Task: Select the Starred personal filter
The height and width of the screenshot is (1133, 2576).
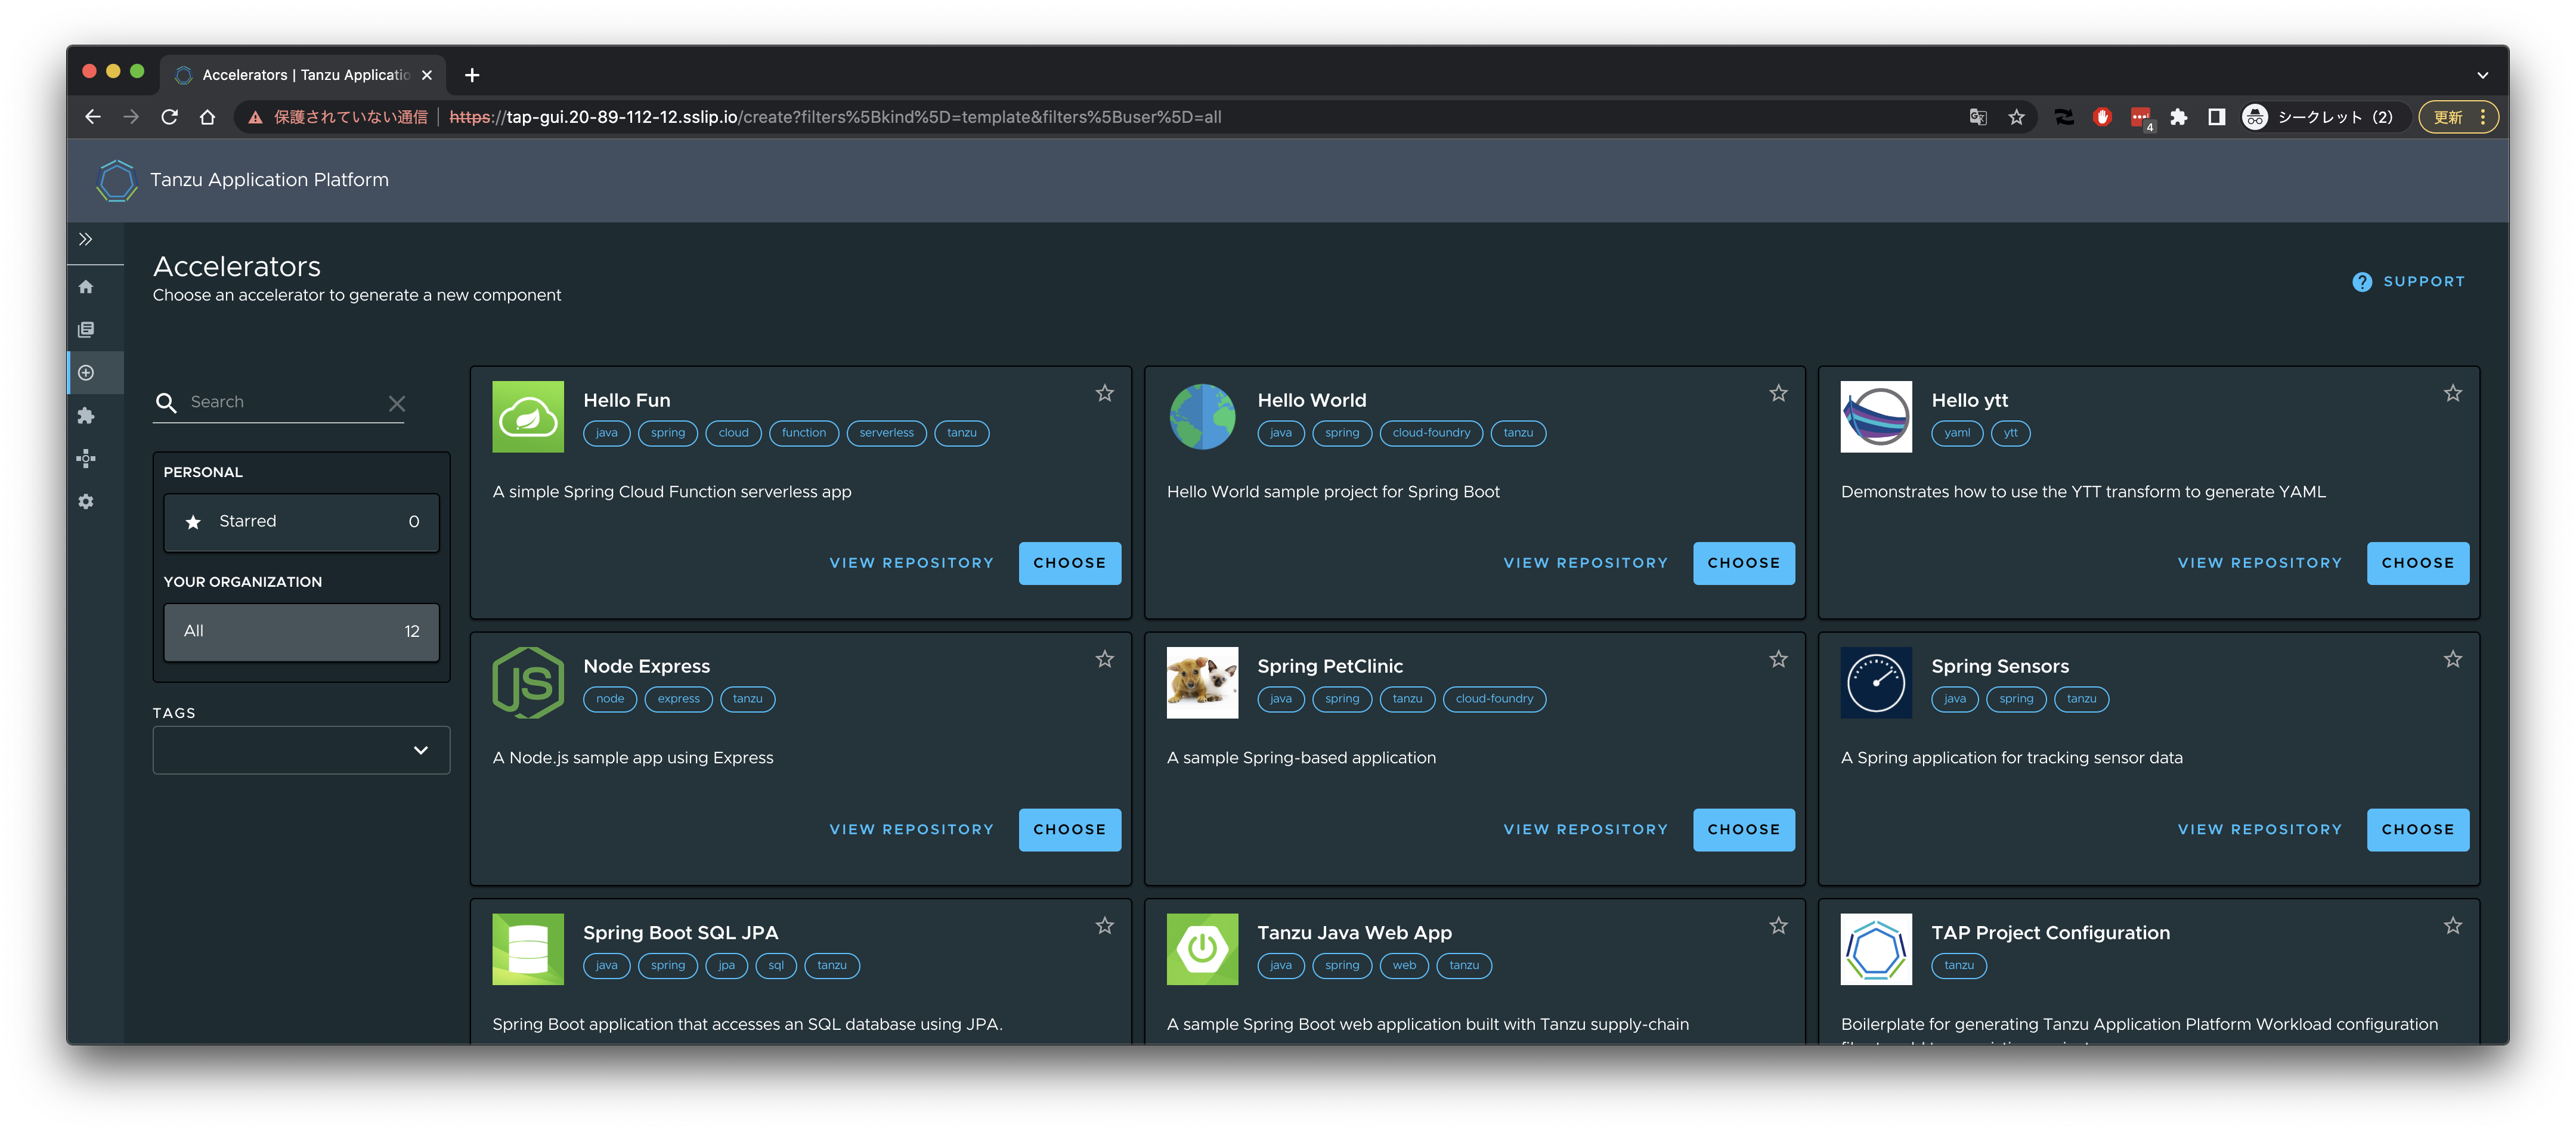Action: [301, 522]
